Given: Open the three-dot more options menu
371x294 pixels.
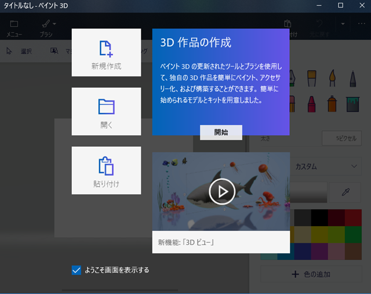Looking at the screenshot, I should (362, 23).
